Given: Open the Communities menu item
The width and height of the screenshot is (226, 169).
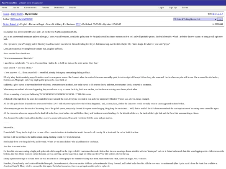Looking at the screenshot, I should point(30,8).
